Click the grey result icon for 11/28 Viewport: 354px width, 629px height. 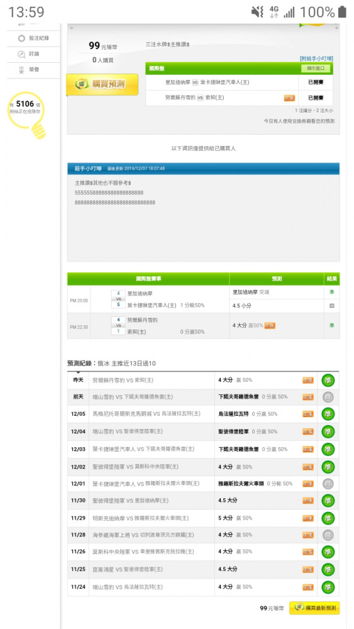[x=328, y=535]
